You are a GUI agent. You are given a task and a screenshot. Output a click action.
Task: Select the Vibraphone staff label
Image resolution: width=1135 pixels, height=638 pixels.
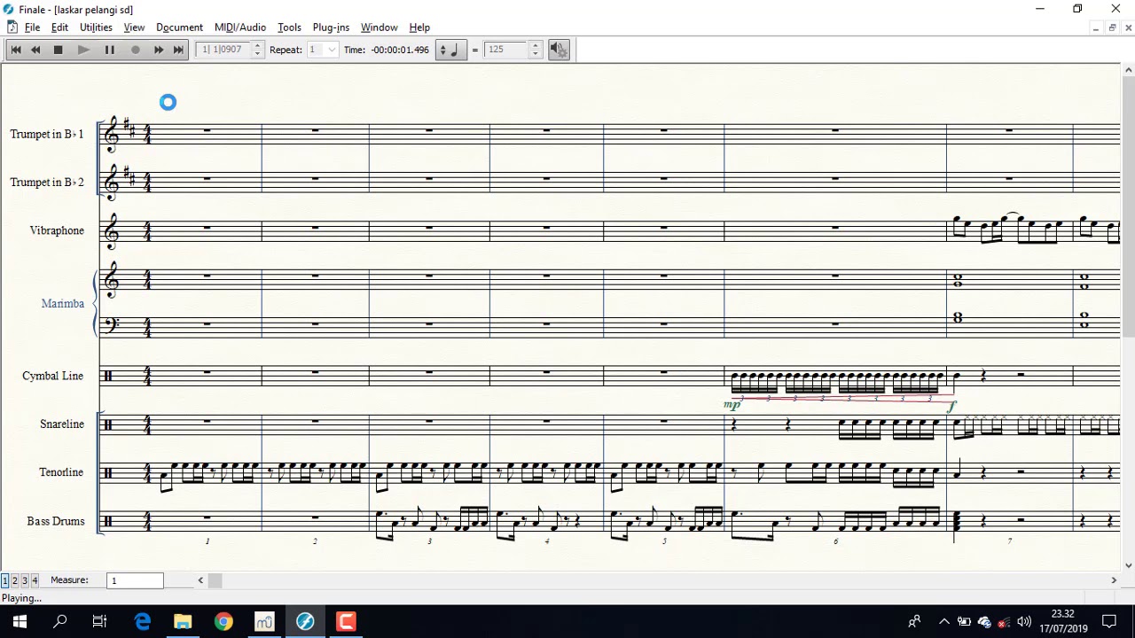pos(57,230)
